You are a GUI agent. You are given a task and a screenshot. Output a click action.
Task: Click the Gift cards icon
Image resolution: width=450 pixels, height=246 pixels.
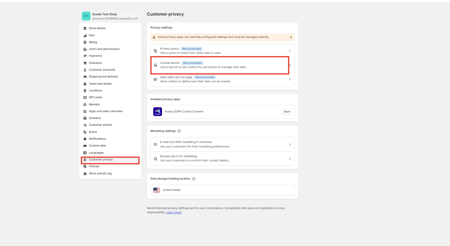tap(85, 97)
